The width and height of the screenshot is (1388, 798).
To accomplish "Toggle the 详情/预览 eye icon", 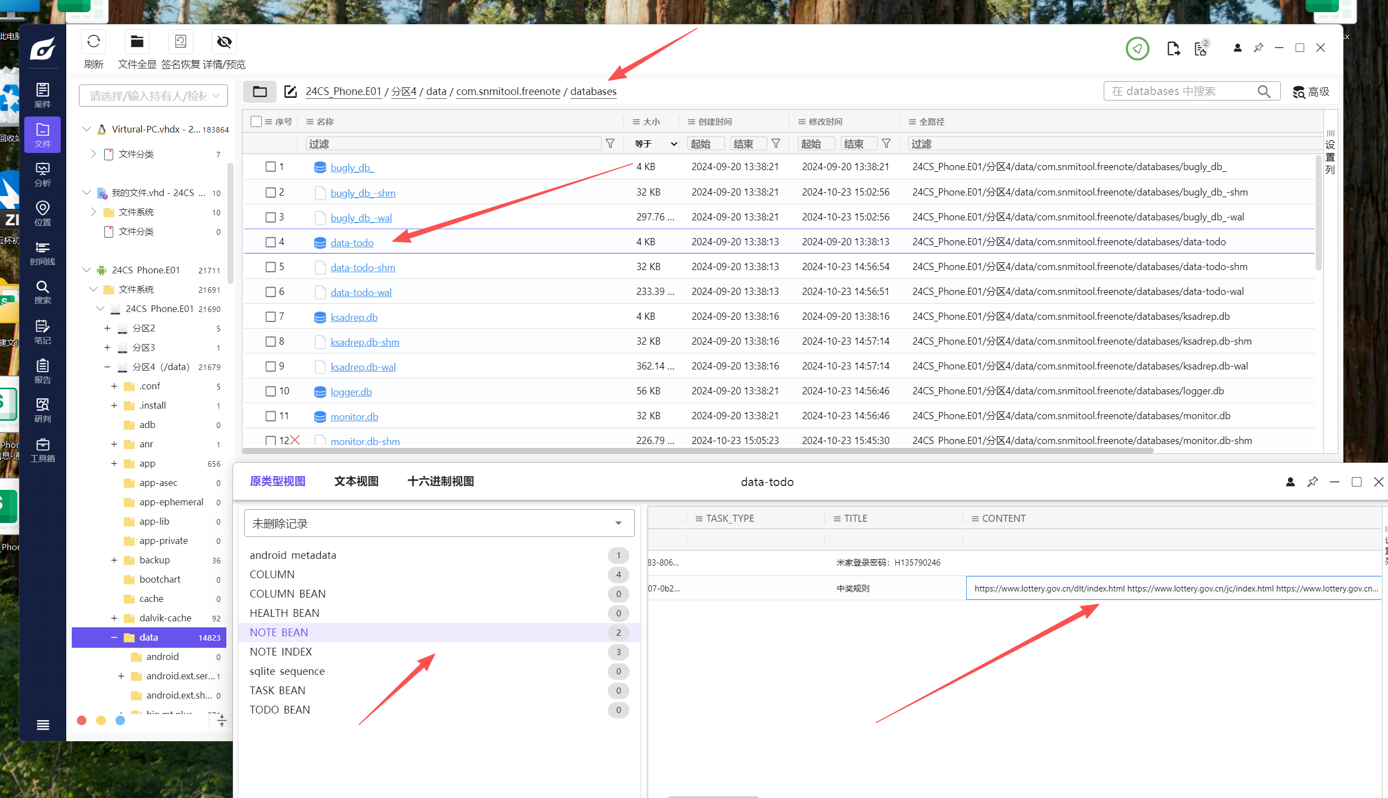I will (x=224, y=42).
